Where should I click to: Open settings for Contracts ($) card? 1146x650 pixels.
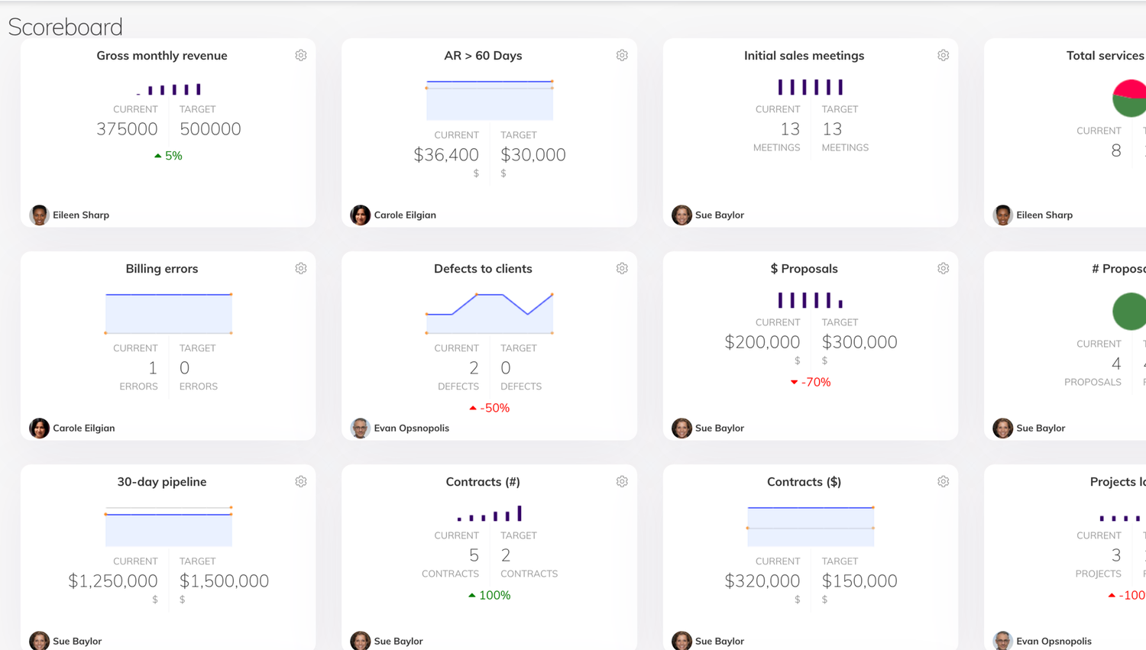tap(943, 481)
